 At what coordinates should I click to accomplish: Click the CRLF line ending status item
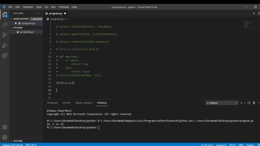(x=241, y=145)
